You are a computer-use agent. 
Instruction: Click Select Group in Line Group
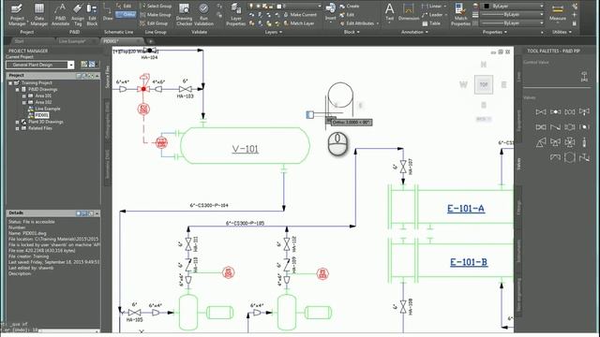pos(156,7)
